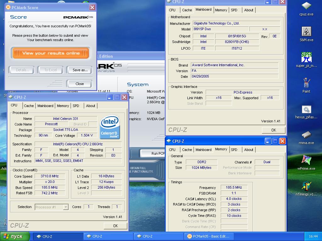Click the BIOS date 04/29/2005 value
Viewport: 322px width, 241px height.
tap(235, 76)
